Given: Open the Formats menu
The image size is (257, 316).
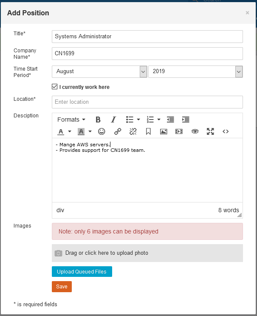Looking at the screenshot, I should coord(71,120).
